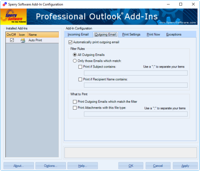This screenshot has width=200, height=171.
Task: Click the attachment file type text field
Action: tap(136, 114)
